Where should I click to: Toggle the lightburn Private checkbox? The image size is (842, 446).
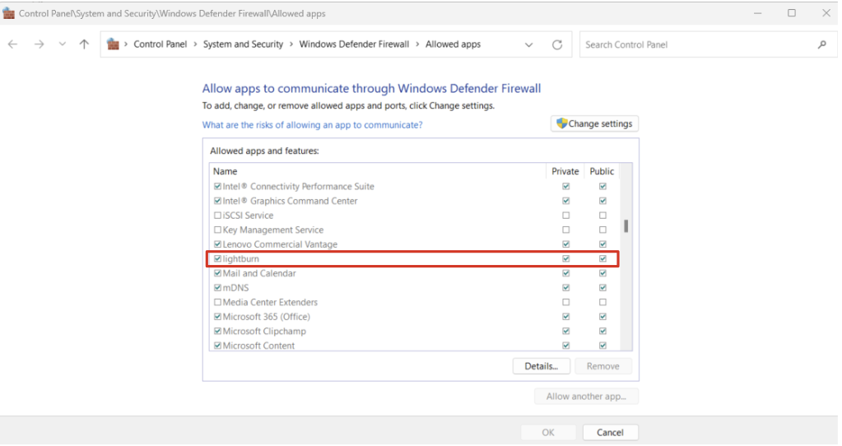pyautogui.click(x=566, y=258)
